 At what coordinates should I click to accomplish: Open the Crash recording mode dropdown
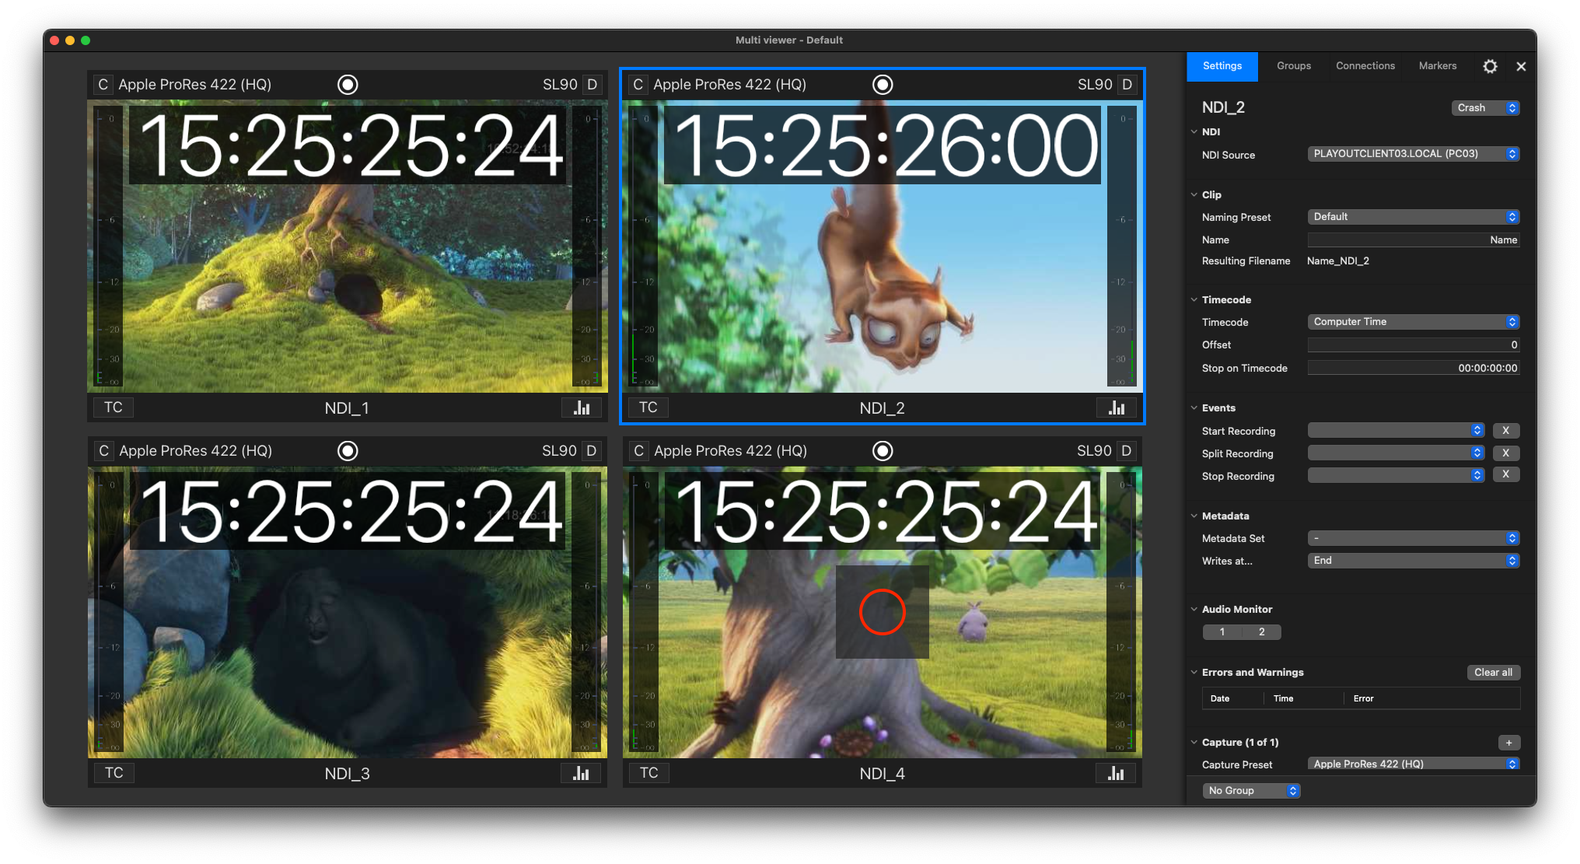pyautogui.click(x=1485, y=108)
